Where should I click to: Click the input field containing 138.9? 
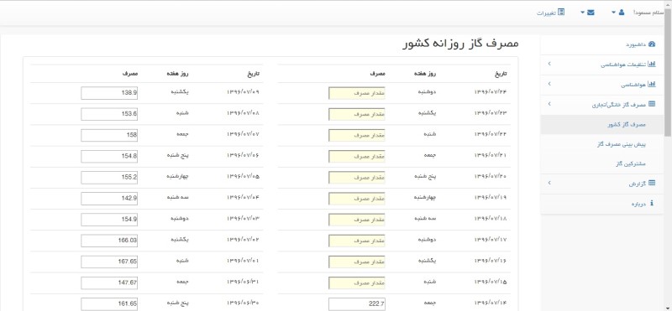click(x=109, y=93)
